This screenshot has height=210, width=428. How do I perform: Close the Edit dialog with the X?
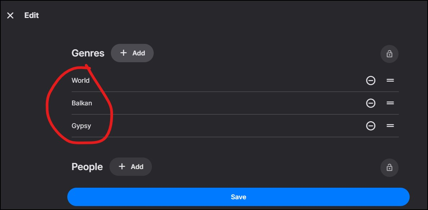tap(10, 15)
